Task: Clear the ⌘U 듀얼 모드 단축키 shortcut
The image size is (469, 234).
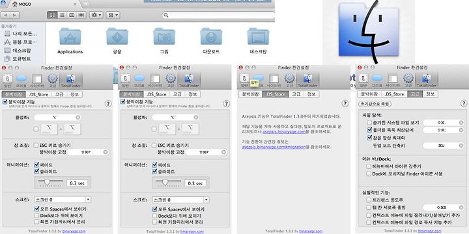Action: pos(461,146)
